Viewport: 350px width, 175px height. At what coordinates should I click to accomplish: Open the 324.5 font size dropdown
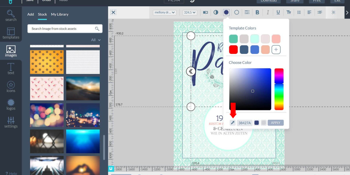coord(190,13)
